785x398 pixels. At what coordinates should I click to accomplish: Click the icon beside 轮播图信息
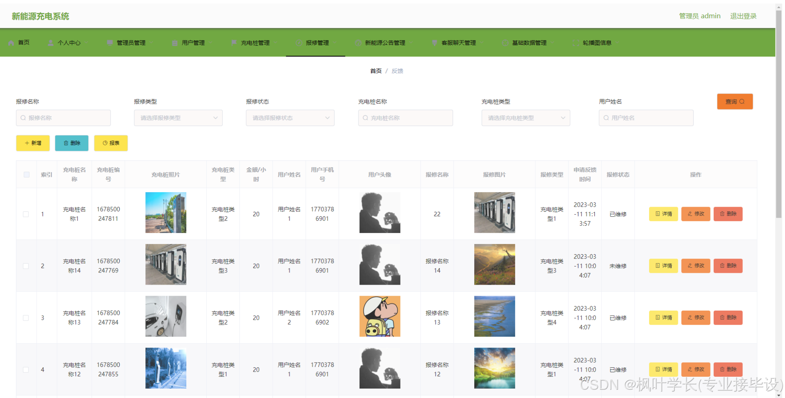[x=576, y=43]
